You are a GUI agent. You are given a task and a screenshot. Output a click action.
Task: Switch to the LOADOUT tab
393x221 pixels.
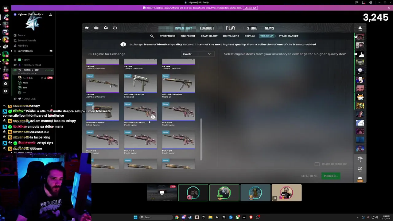click(207, 28)
